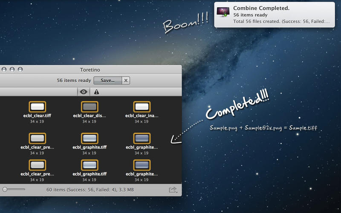Click the 56 items ready status label

74,81
